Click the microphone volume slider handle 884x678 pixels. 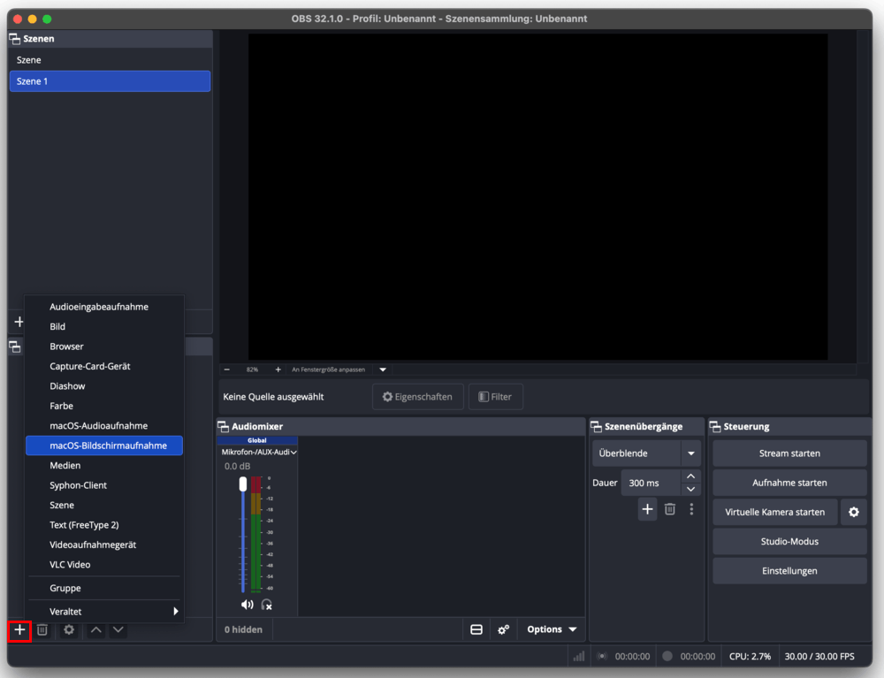pos(243,484)
